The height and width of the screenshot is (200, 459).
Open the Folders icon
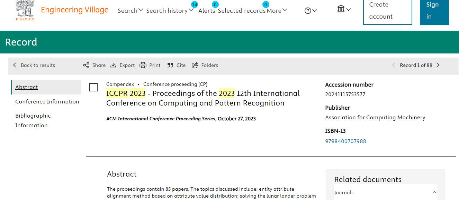click(x=195, y=65)
